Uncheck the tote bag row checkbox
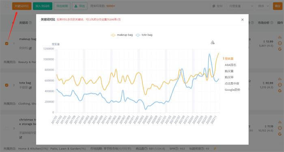This screenshot has width=284, height=152. [7, 85]
